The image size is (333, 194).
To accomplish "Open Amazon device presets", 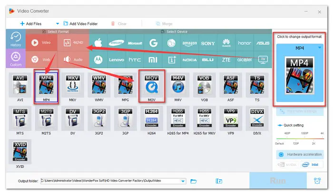I will click(x=189, y=43).
